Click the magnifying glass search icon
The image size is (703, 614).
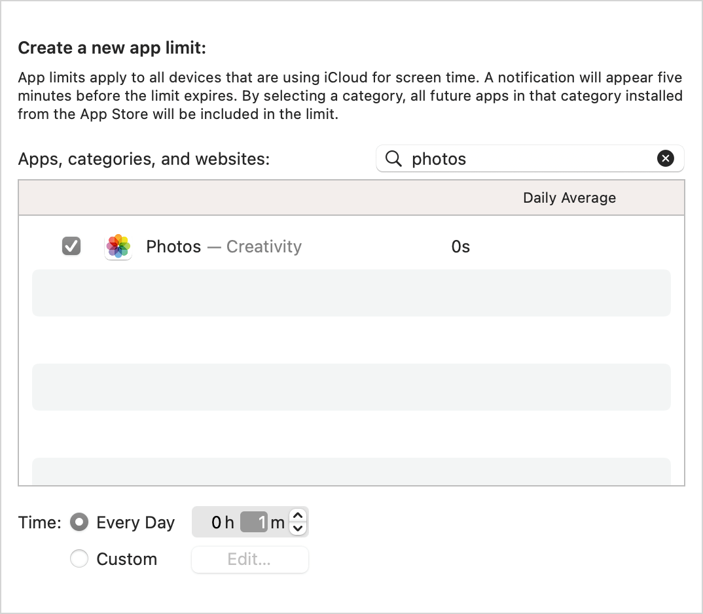[x=393, y=158]
